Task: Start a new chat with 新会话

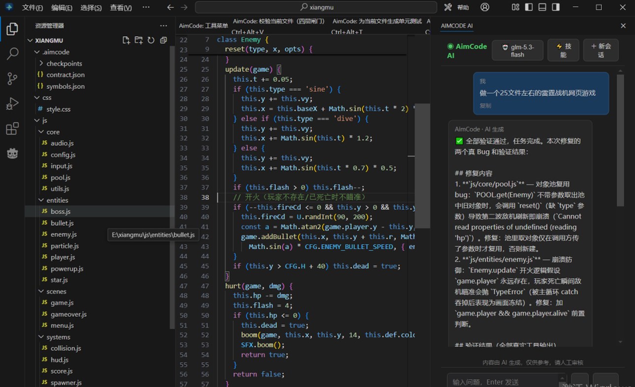Action: click(601, 51)
